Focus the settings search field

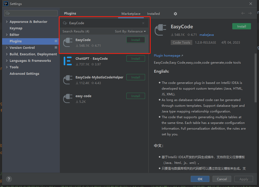coord(31,13)
